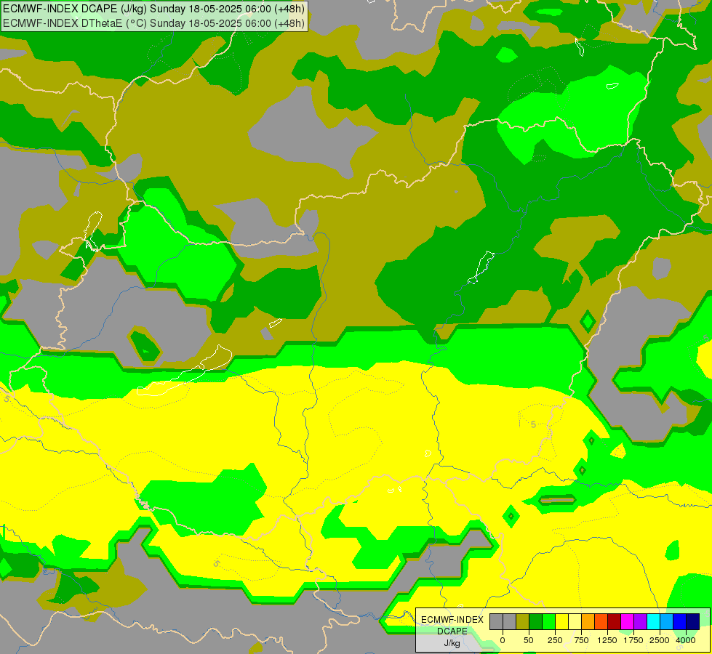Image resolution: width=712 pixels, height=654 pixels.
Task: Click the olive legend swatch
Action: (x=523, y=621)
